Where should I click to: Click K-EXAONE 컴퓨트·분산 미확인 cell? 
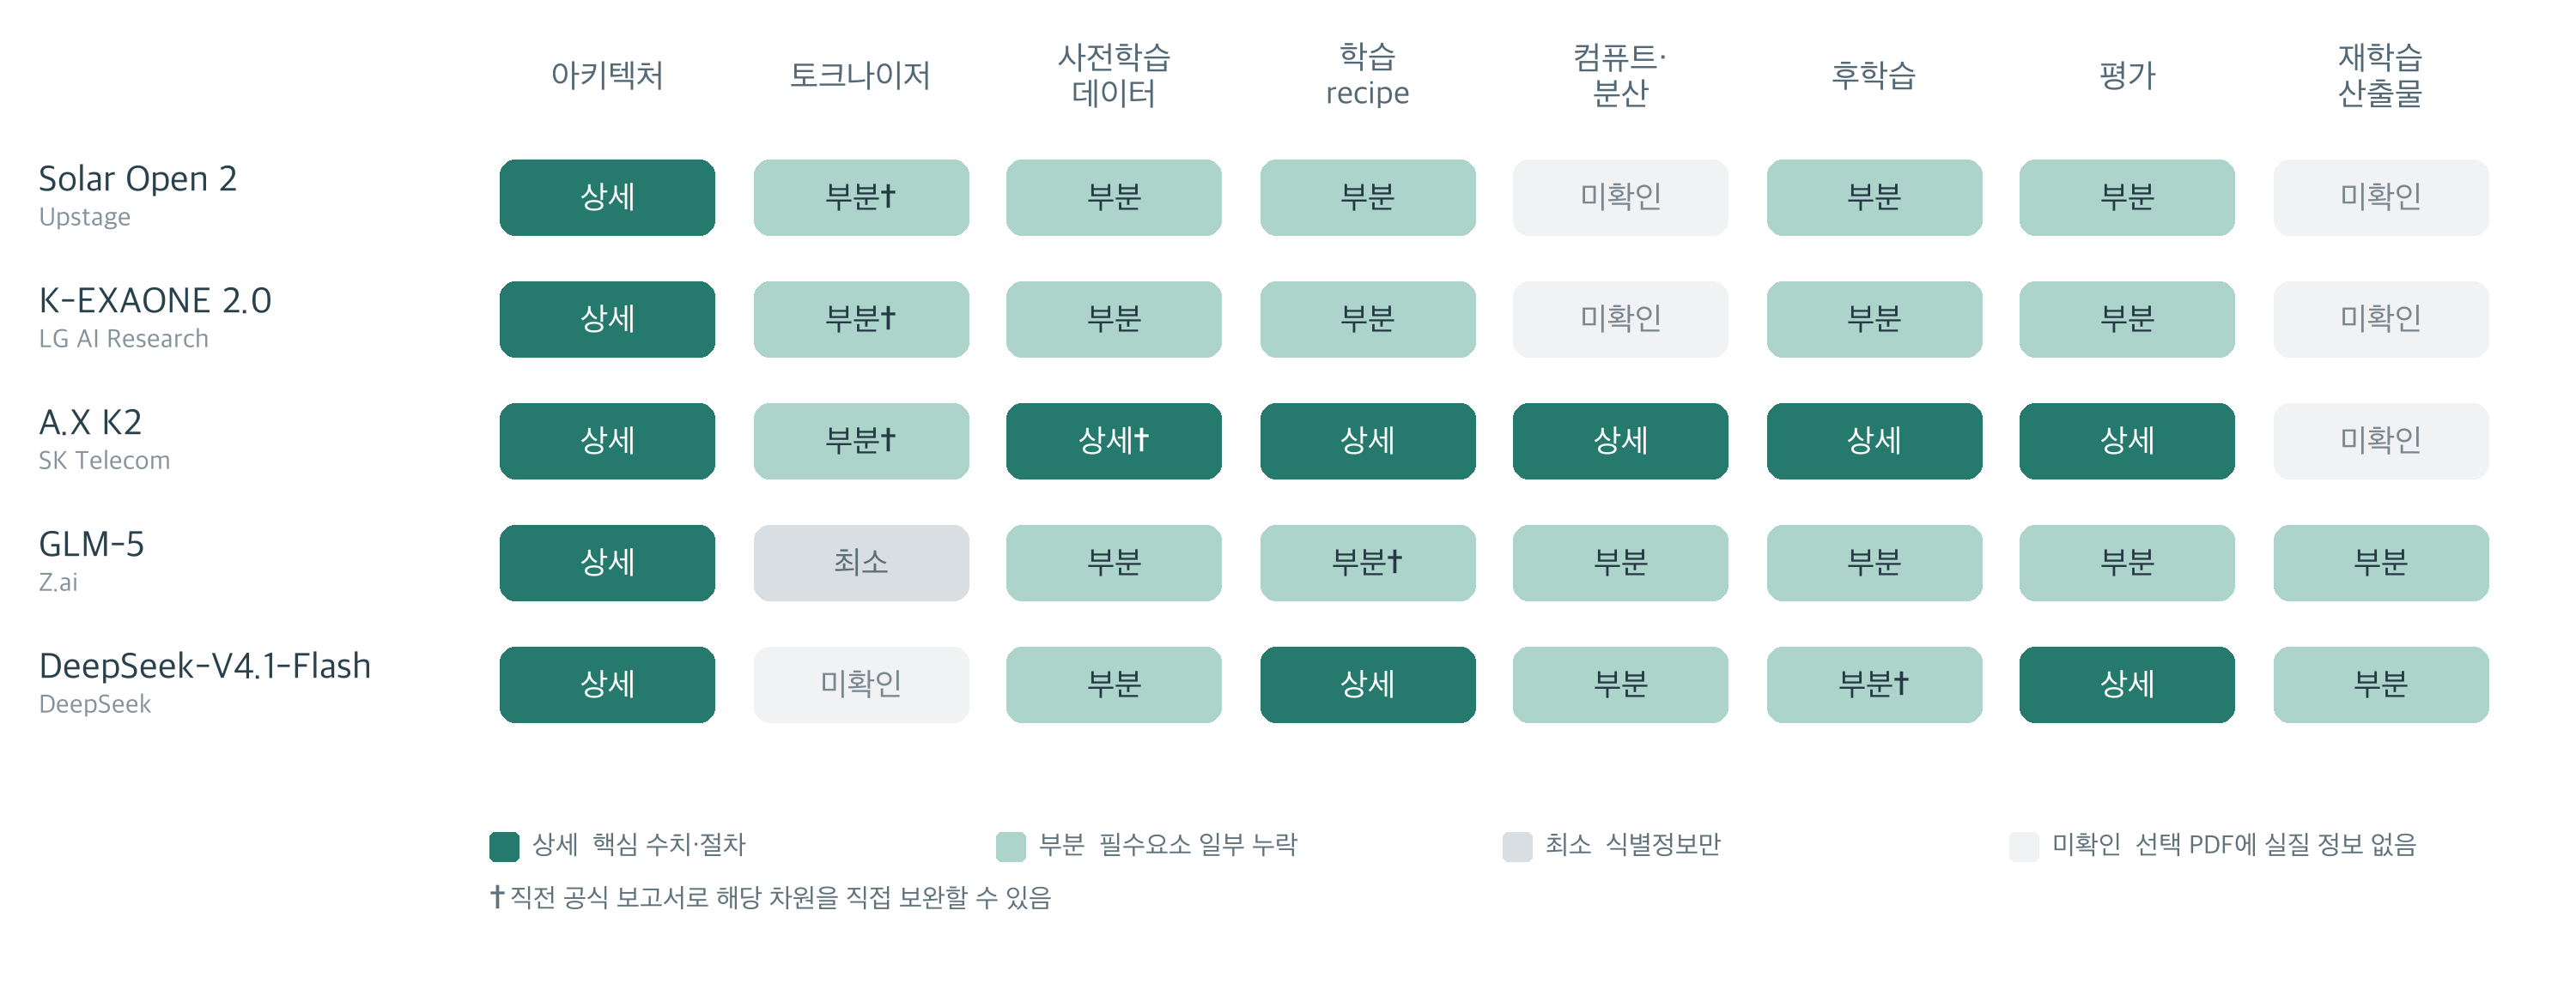pyautogui.click(x=1620, y=319)
